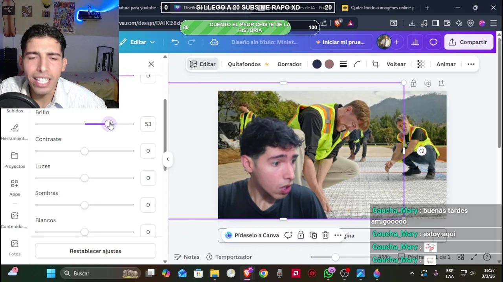Click the Brave Shields icon
The width and height of the screenshot is (503, 282).
click(338, 23)
